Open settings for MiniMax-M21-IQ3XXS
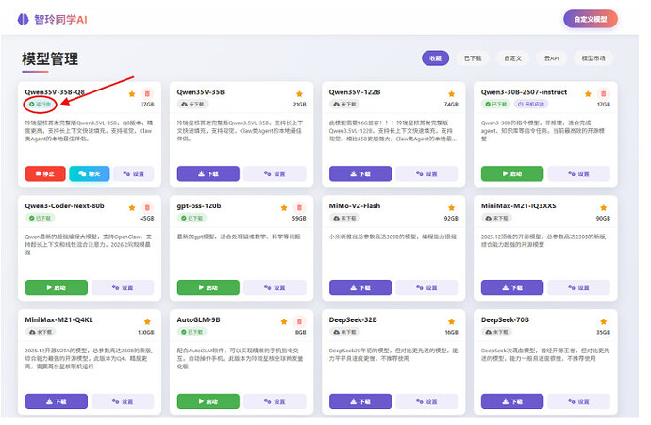The width and height of the screenshot is (651, 425). pyautogui.click(x=578, y=287)
